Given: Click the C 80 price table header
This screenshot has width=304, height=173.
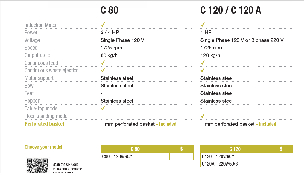Looking at the screenshot, I should coord(135,149).
